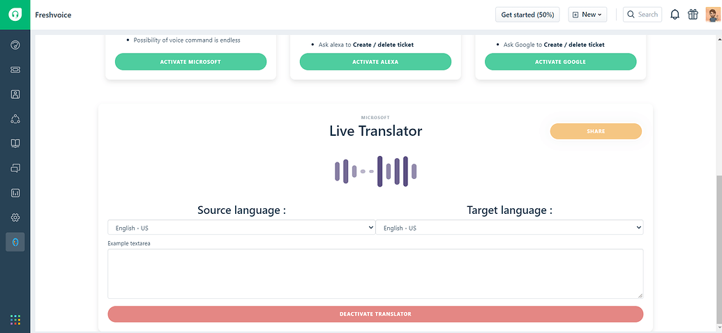The height and width of the screenshot is (333, 722).
Task: Go to Contacts in the sidebar
Action: (15, 94)
